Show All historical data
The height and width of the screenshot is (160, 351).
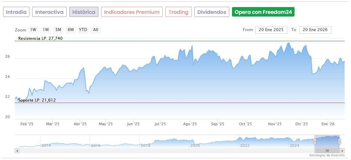(x=96, y=30)
